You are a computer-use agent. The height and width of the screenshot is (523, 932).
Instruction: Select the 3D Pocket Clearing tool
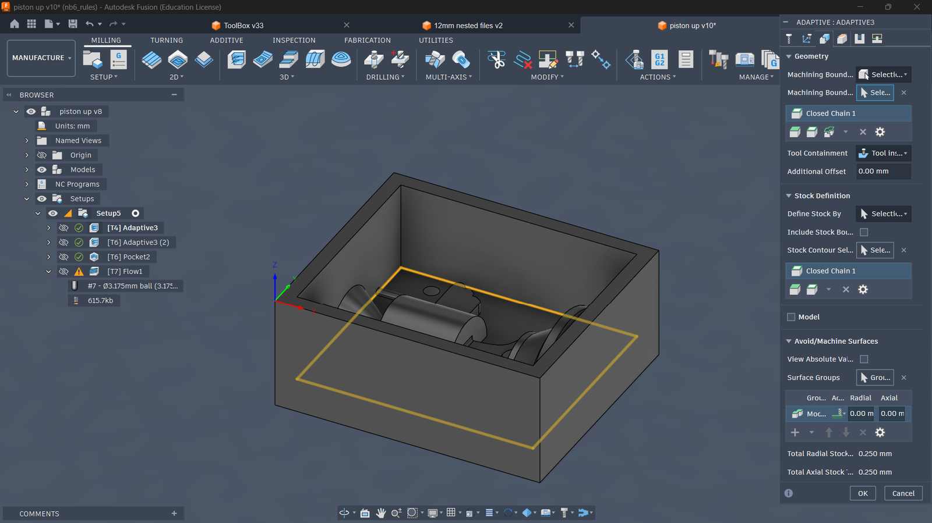click(263, 59)
